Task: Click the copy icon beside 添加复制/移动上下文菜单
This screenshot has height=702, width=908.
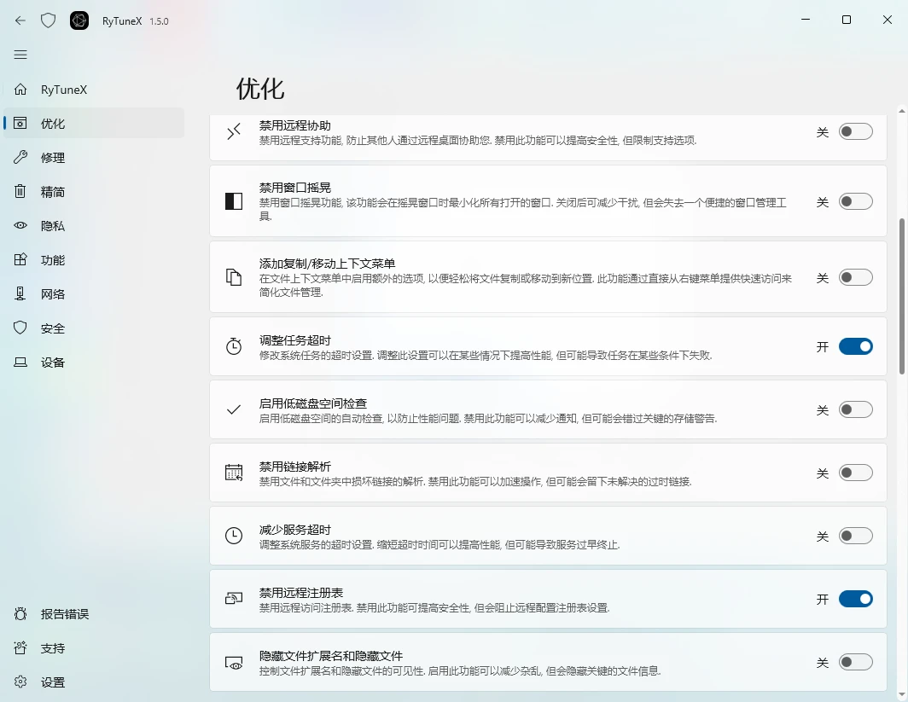Action: [x=234, y=276]
